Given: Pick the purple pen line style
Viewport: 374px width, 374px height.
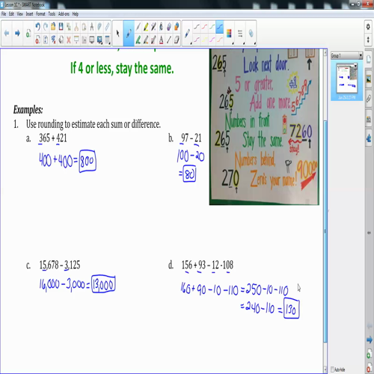Looking at the screenshot, I should tap(197, 40).
